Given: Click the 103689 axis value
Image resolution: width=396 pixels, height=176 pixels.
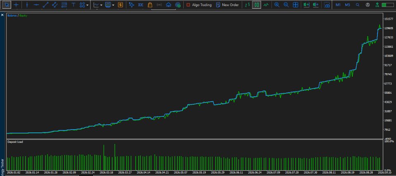Looking at the screenshot, I should (x=389, y=56).
